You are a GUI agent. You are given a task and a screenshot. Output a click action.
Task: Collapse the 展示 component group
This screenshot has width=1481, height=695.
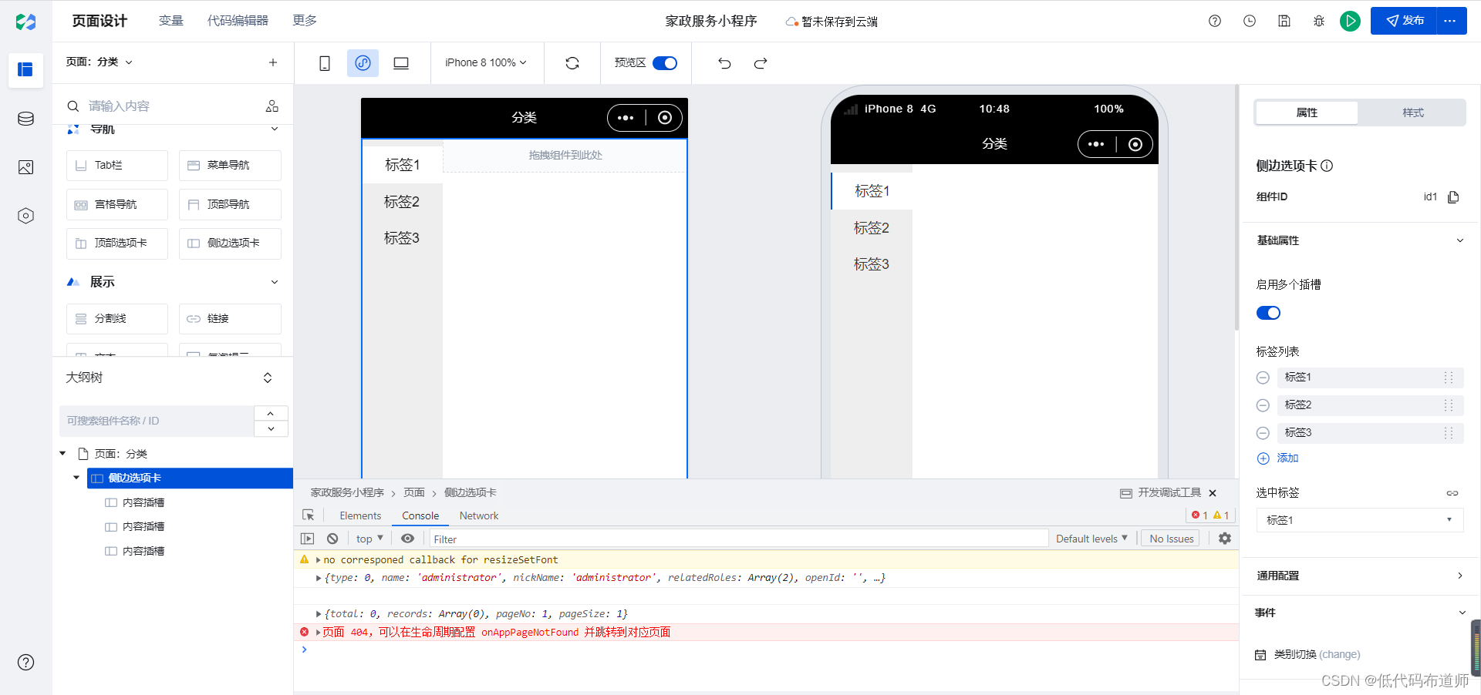pyautogui.click(x=275, y=282)
